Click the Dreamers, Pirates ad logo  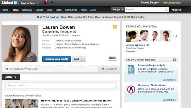click(131, 89)
